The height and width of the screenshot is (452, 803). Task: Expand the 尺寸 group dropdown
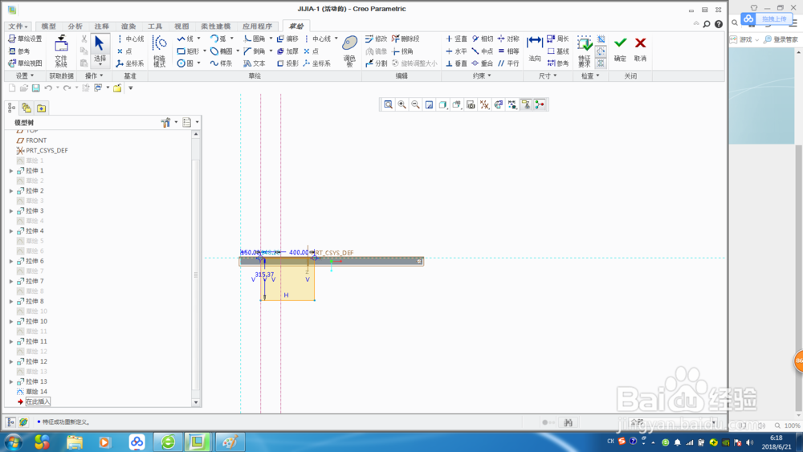tap(548, 75)
